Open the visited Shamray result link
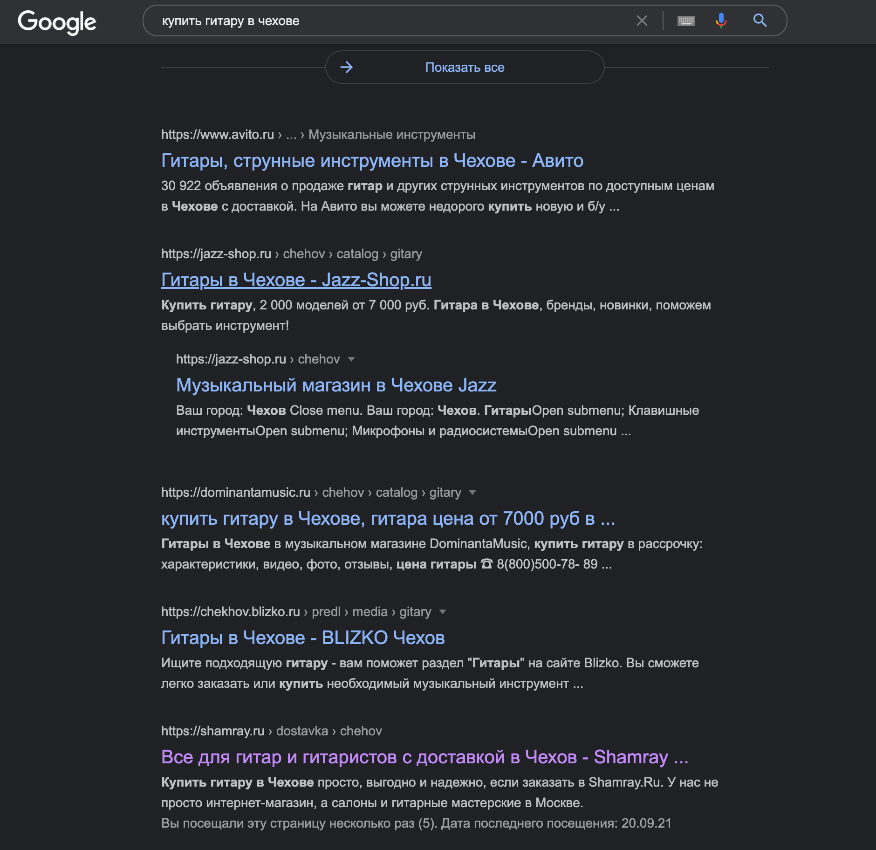This screenshot has height=850, width=876. tap(424, 757)
